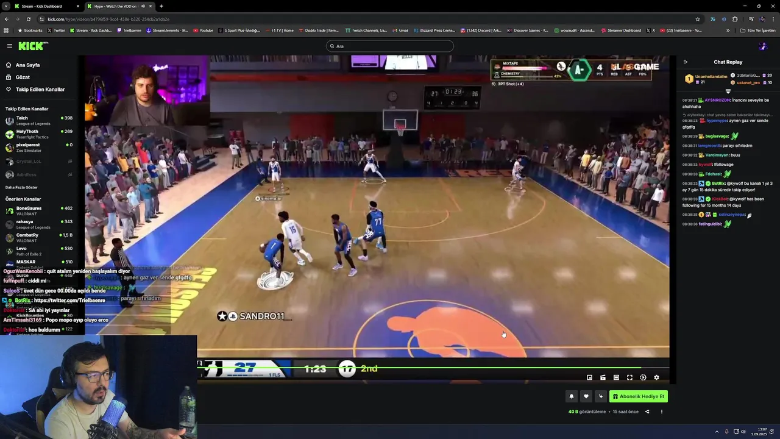Go back in browser
The height and width of the screenshot is (439, 780).
coord(7,19)
